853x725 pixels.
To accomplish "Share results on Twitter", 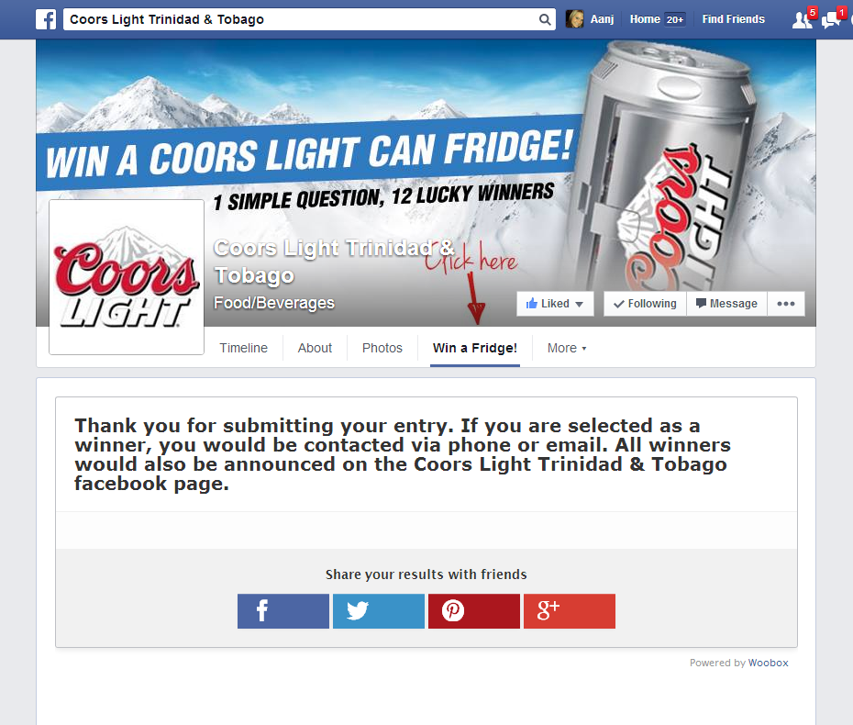I will point(379,611).
